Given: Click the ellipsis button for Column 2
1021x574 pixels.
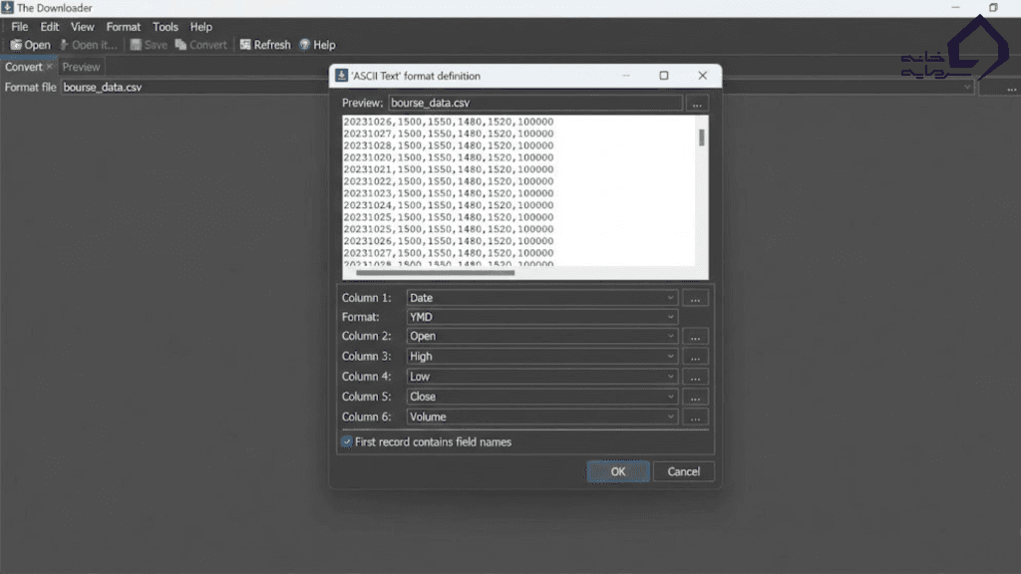Looking at the screenshot, I should click(x=697, y=337).
